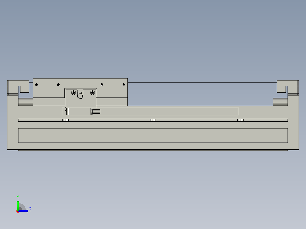This screenshot has width=306, height=229.
Task: Click the left dark cylindrical bumper
Action: pyautogui.click(x=25, y=102)
